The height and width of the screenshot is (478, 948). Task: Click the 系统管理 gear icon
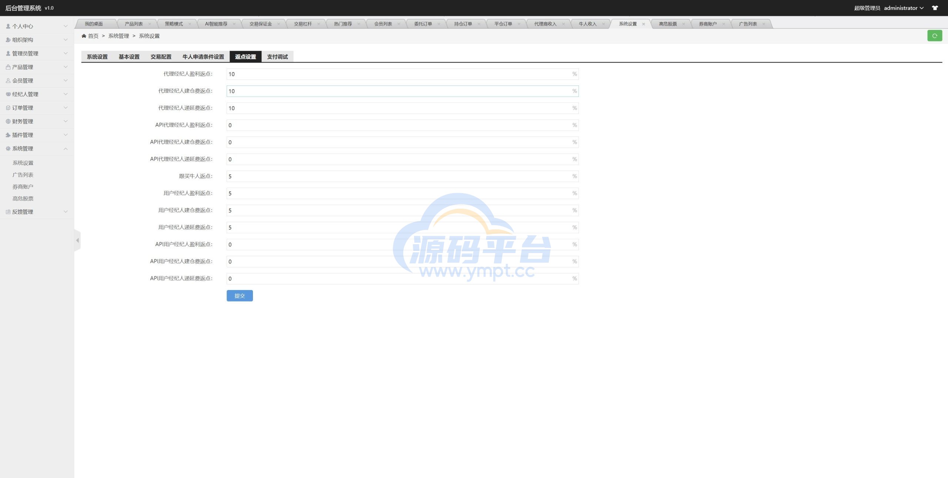[x=8, y=148]
